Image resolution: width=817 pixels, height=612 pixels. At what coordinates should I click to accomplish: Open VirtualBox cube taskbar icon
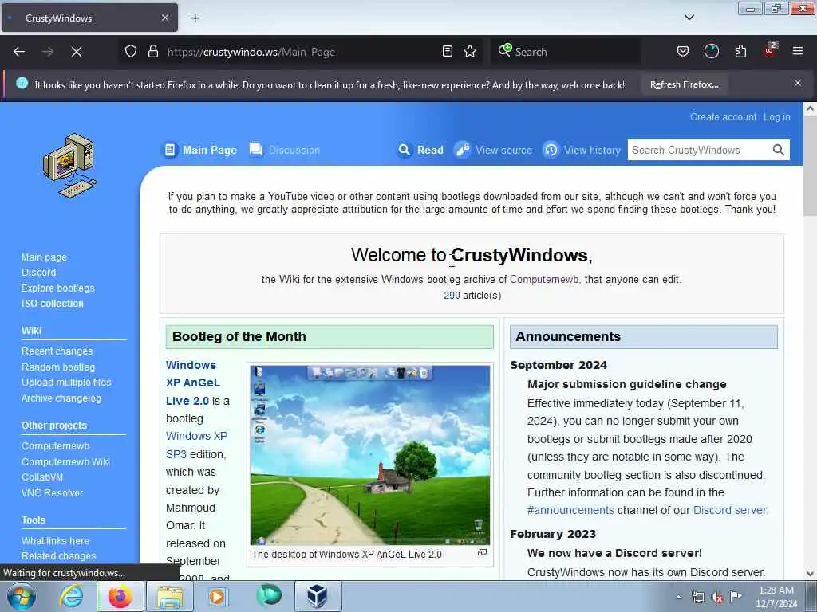coord(317,596)
